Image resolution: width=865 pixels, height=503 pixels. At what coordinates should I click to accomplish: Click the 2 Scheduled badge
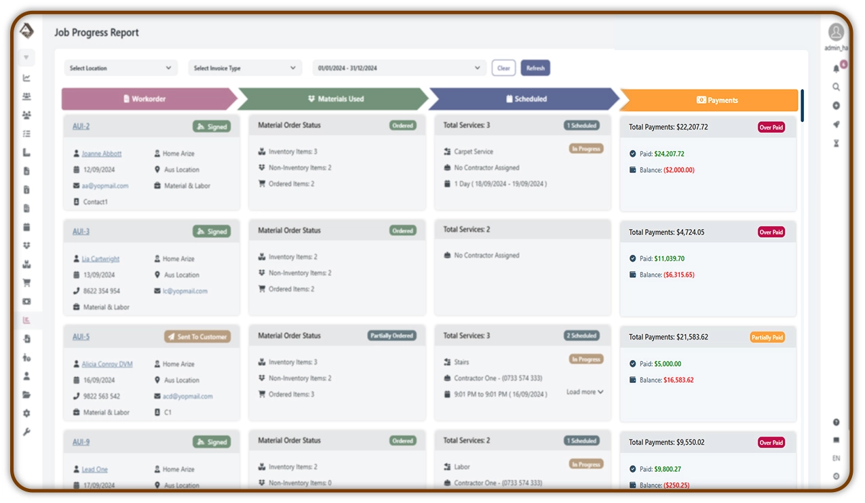(582, 336)
